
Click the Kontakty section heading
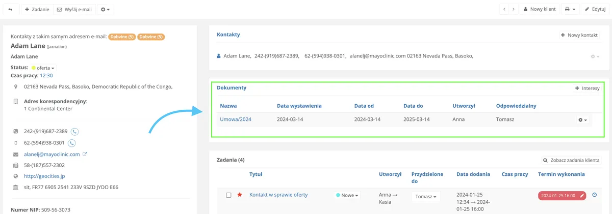click(228, 35)
